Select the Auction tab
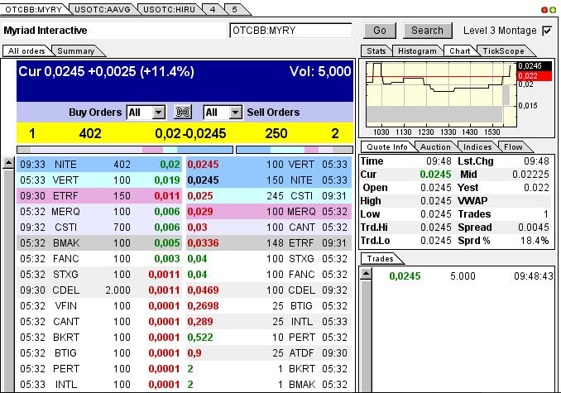561x393 pixels. tap(435, 147)
